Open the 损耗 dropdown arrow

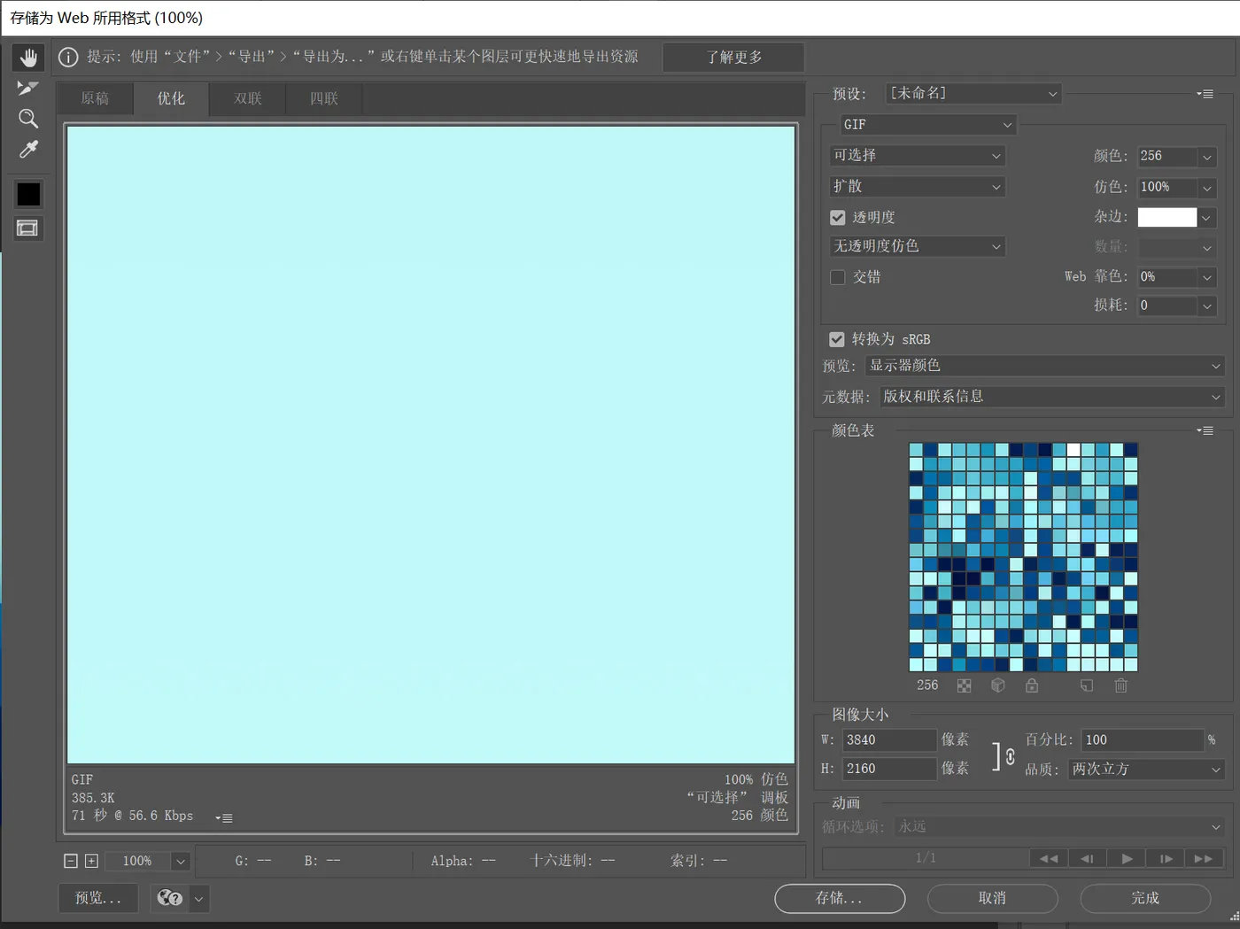click(1206, 306)
